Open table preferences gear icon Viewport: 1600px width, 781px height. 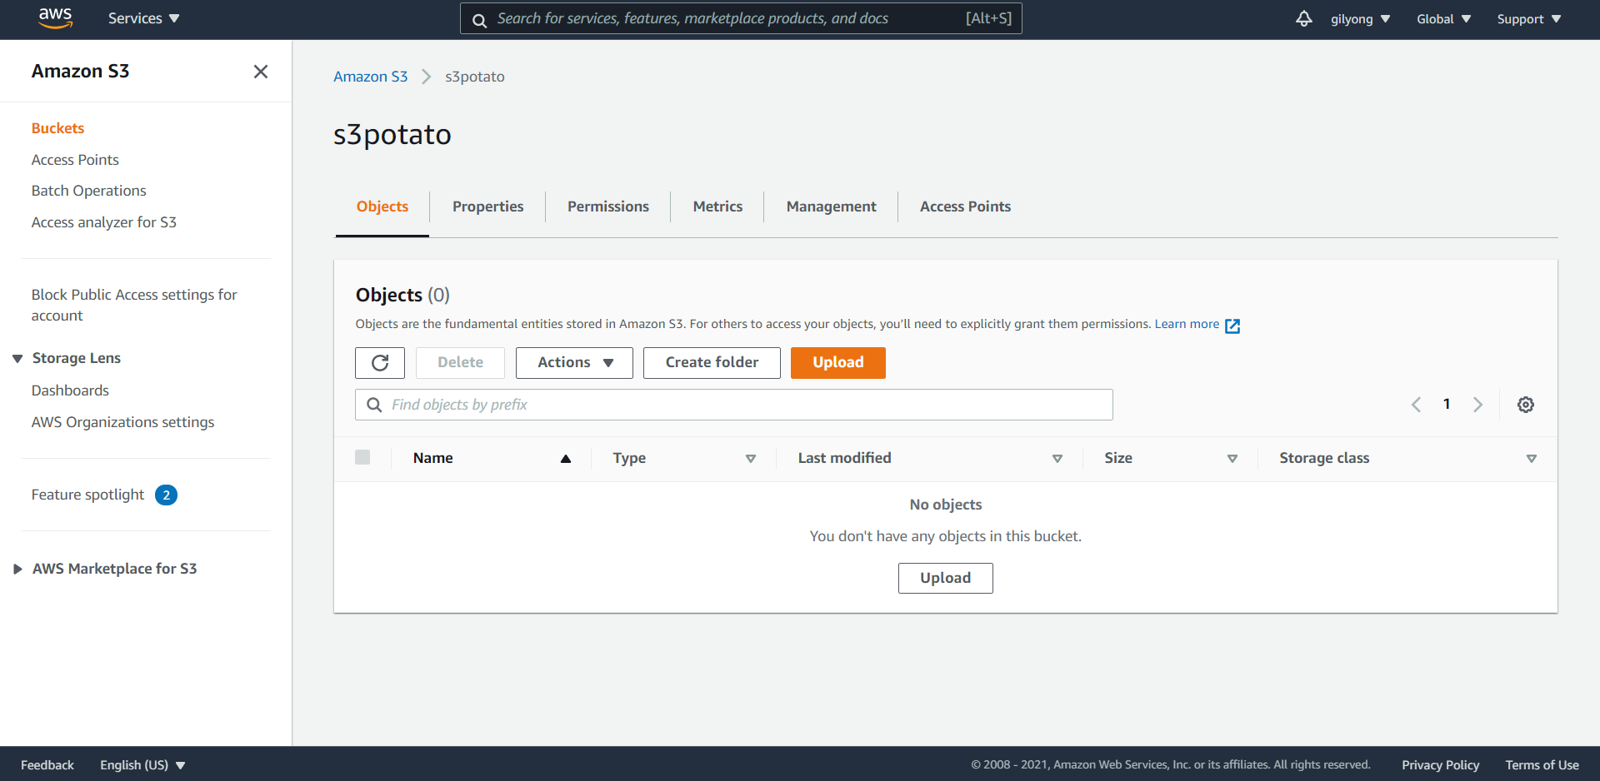pos(1526,405)
